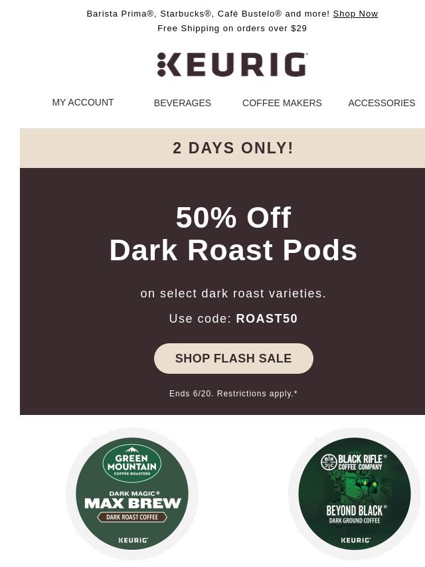Open the Black Rifle Beyond Black pod image

[355, 493]
